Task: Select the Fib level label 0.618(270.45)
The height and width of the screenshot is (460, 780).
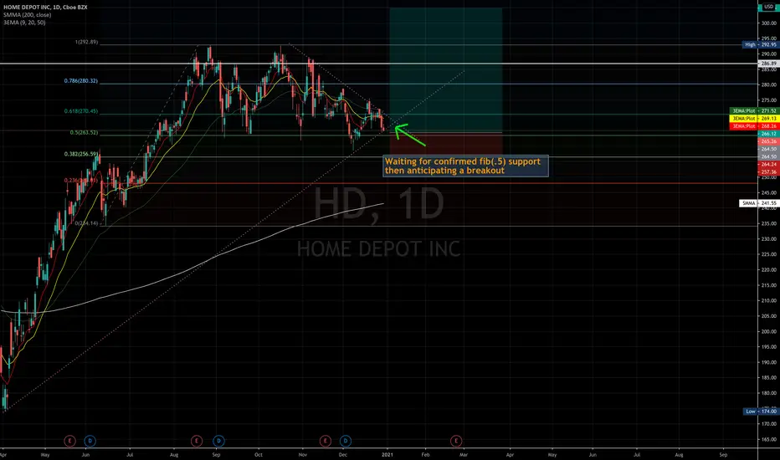Action: [80, 111]
